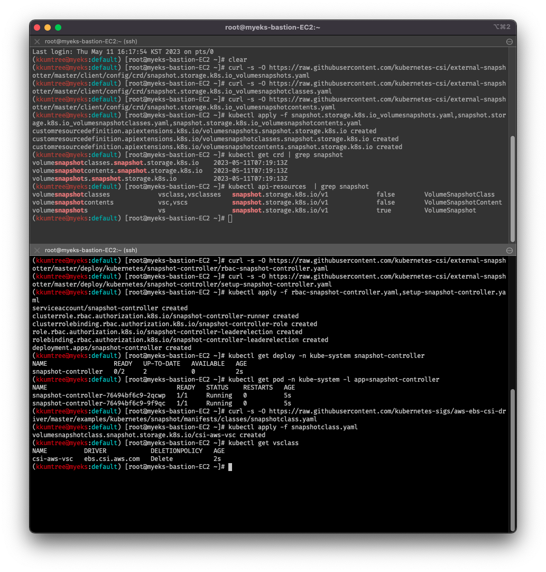
Task: Click the red close window button
Action: coord(37,27)
